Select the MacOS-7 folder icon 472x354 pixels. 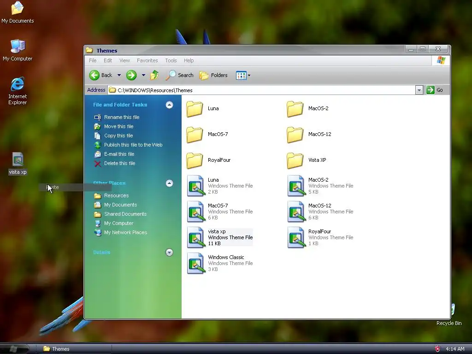[x=195, y=135]
